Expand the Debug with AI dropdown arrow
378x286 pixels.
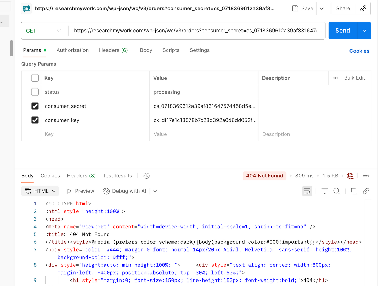tap(155, 191)
